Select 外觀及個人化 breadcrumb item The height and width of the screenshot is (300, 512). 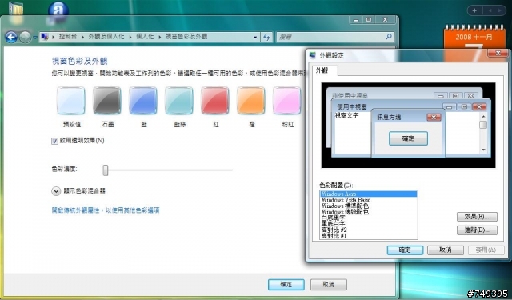(x=106, y=37)
